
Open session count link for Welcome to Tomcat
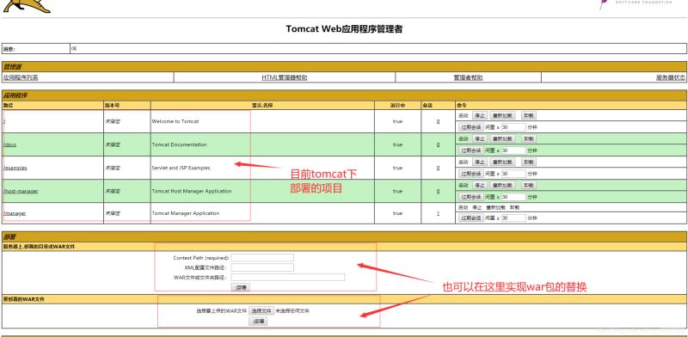[x=438, y=121]
